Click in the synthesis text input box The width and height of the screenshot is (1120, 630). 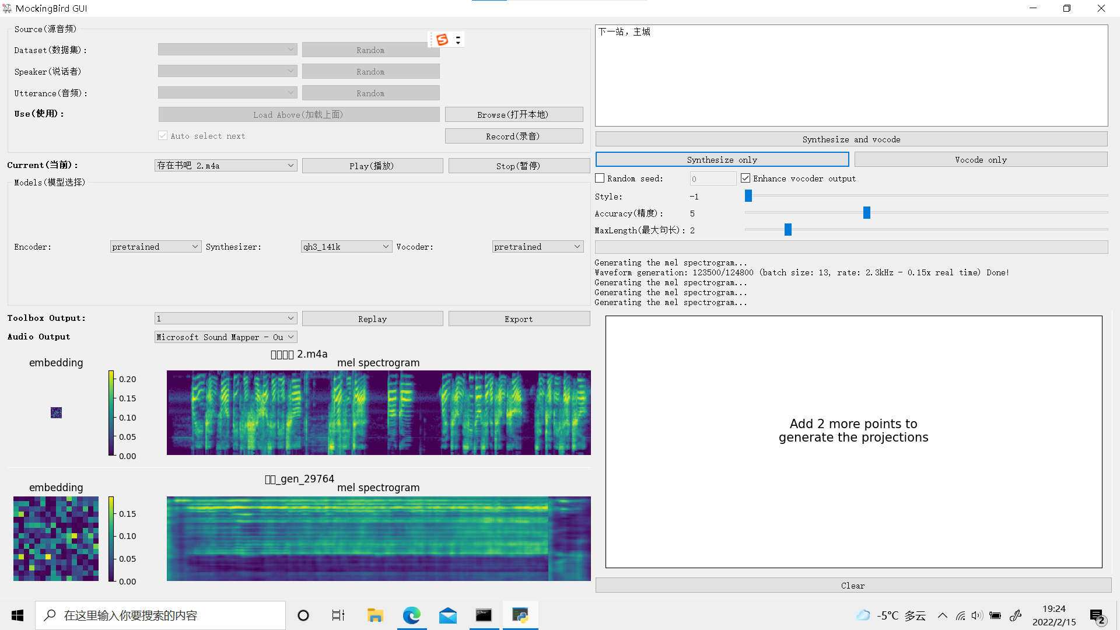click(x=851, y=76)
